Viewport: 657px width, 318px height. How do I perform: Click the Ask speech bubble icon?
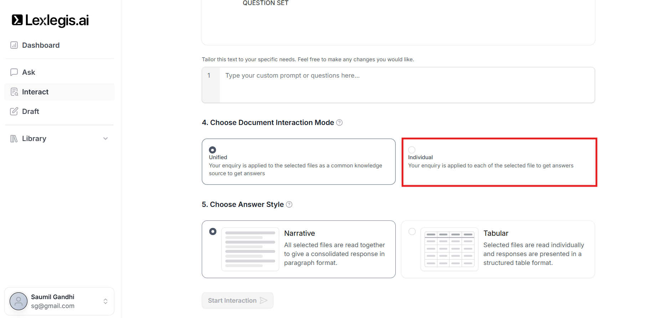click(14, 72)
